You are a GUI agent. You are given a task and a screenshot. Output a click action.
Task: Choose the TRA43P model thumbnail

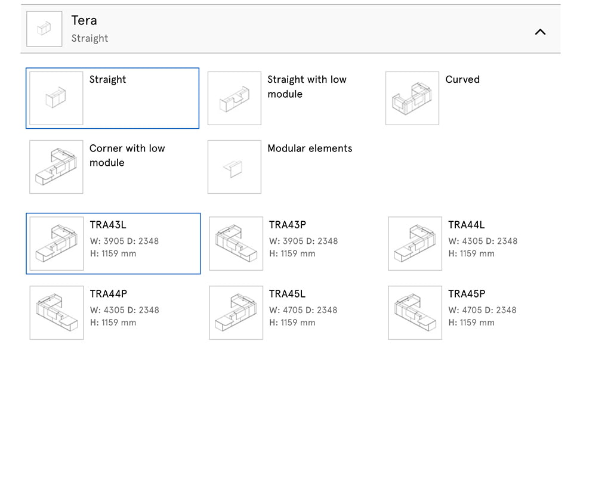tap(236, 244)
